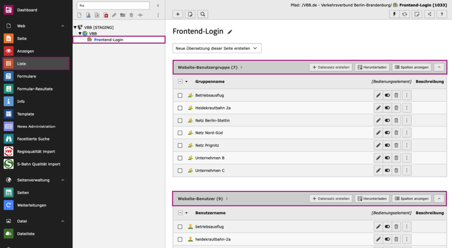Click the trash icon in tree toolbar
The width and height of the screenshot is (452, 248).
[x=131, y=15]
